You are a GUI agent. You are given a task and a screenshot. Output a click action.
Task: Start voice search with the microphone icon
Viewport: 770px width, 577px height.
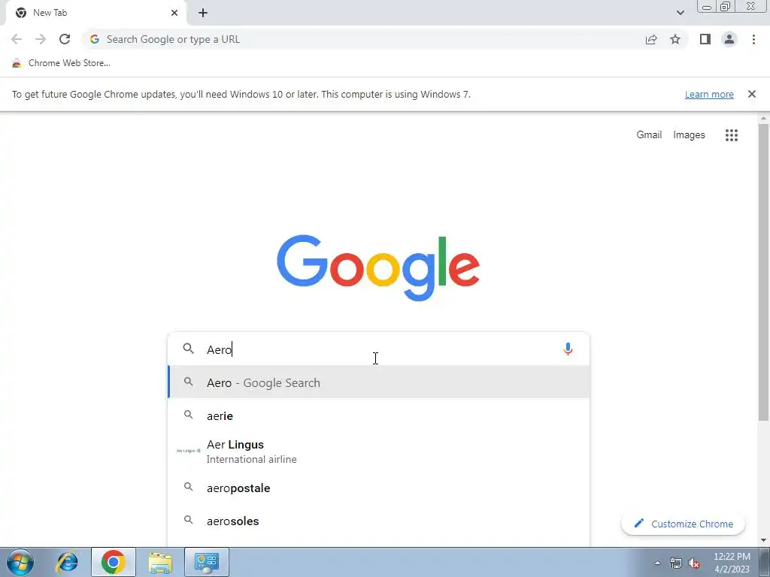568,349
